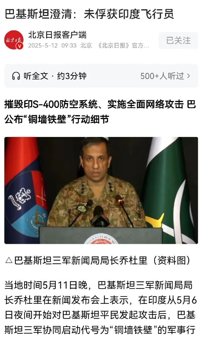
Task: Play 听全文 audio reading
Action: [36, 76]
